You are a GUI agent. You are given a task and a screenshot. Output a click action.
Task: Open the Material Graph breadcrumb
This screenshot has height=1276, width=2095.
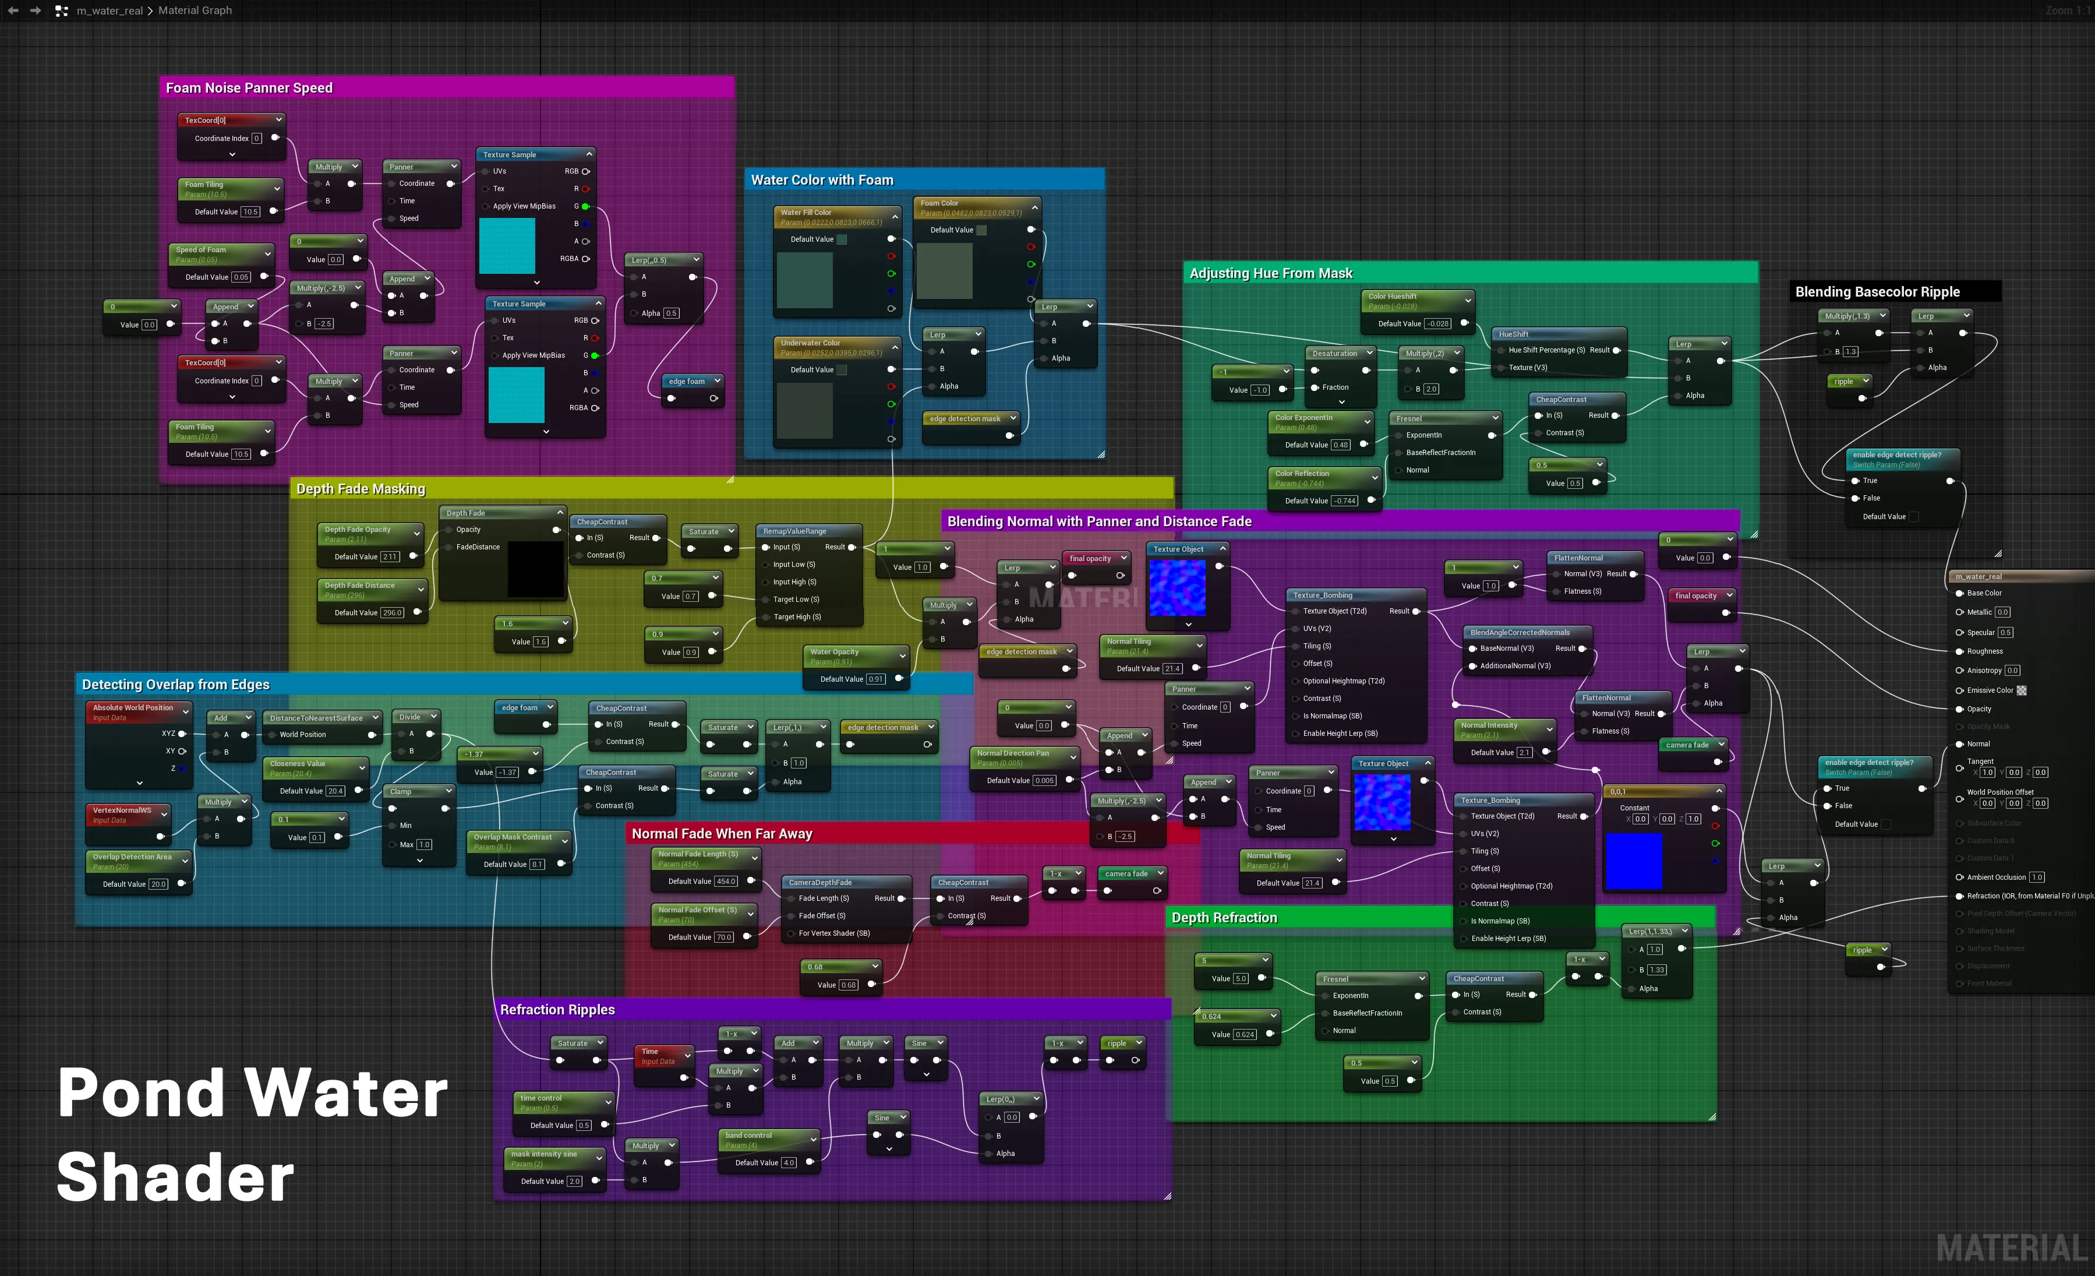click(x=195, y=10)
